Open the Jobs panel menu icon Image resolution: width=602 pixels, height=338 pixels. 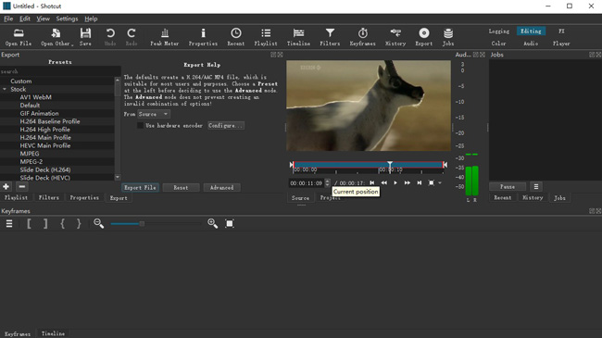536,187
